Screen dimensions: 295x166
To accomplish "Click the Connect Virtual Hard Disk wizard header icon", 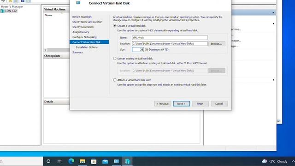I will (78, 3).
